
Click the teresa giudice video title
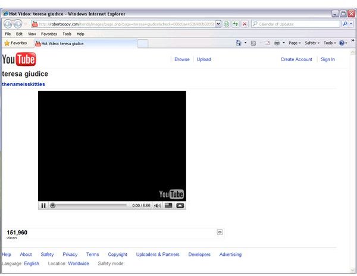[x=25, y=74]
